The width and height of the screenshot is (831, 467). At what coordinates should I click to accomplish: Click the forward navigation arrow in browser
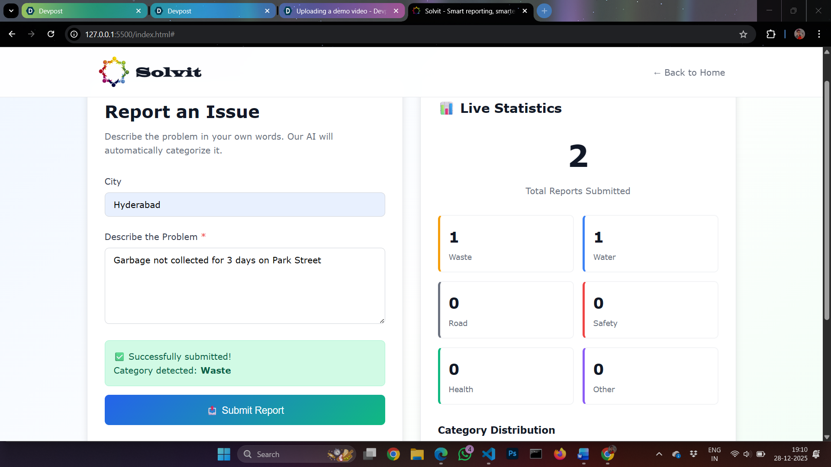click(31, 34)
